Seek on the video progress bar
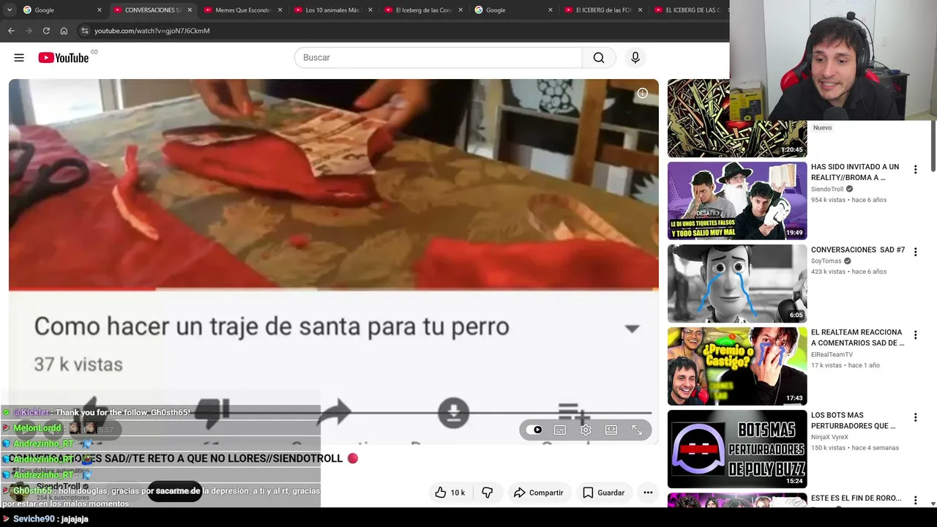The width and height of the screenshot is (937, 527). (329, 414)
